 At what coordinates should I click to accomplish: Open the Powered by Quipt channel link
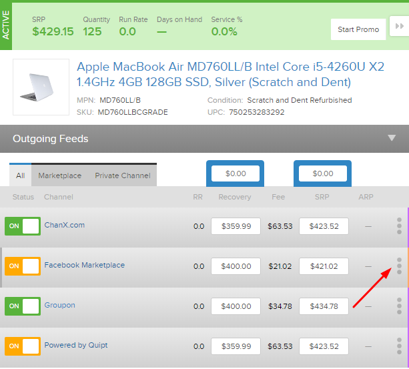[x=76, y=345]
